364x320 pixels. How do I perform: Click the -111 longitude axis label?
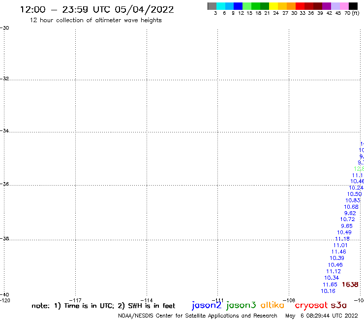click(x=217, y=300)
